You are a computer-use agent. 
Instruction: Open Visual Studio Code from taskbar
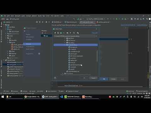point(62,97)
